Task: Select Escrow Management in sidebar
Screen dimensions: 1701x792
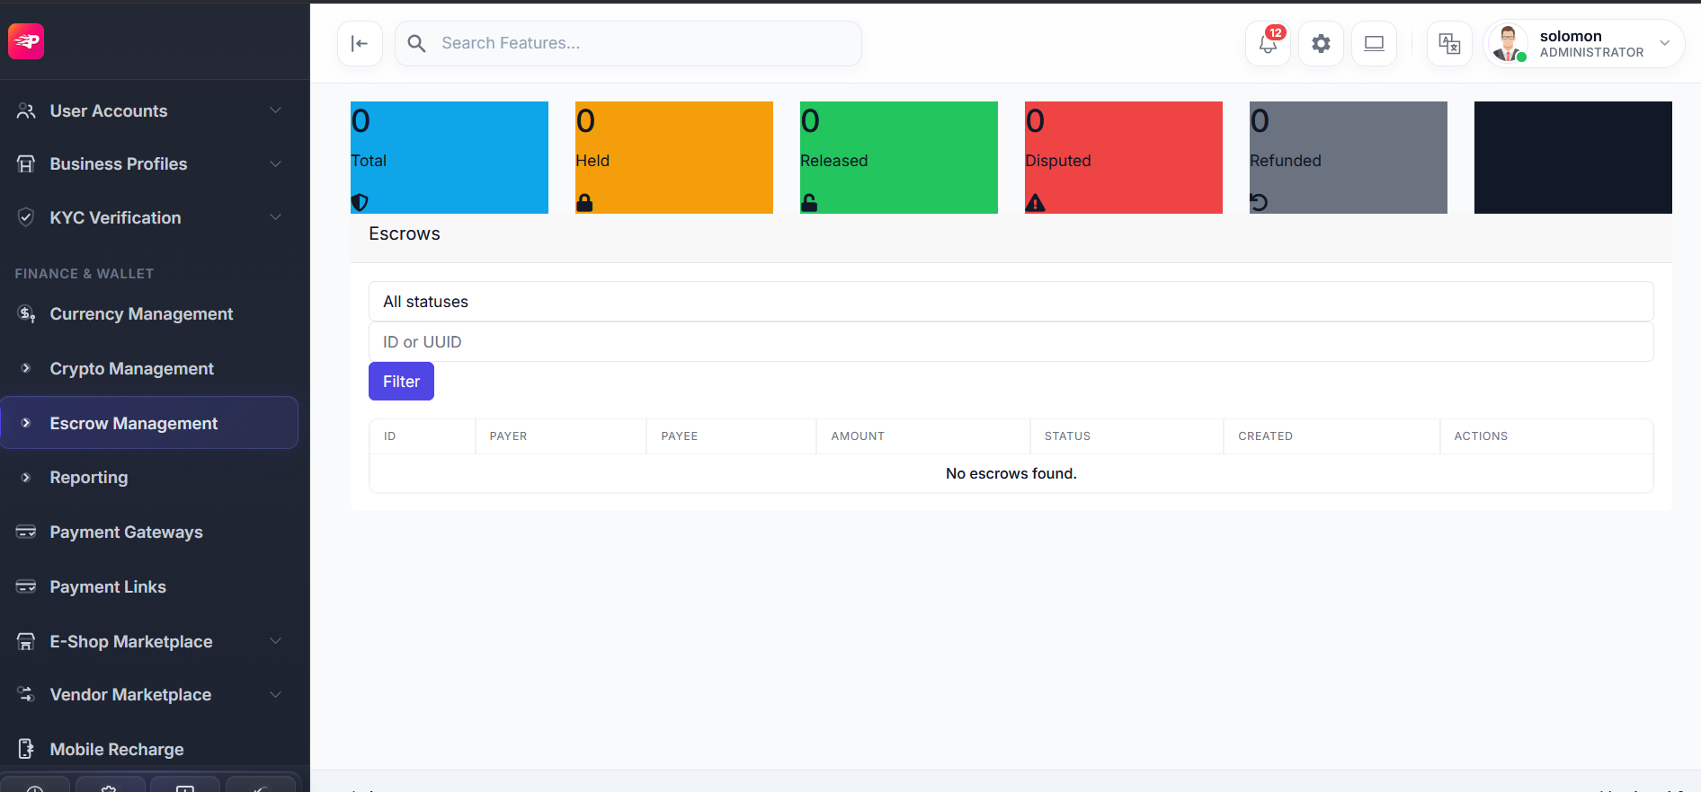Action: (149, 423)
